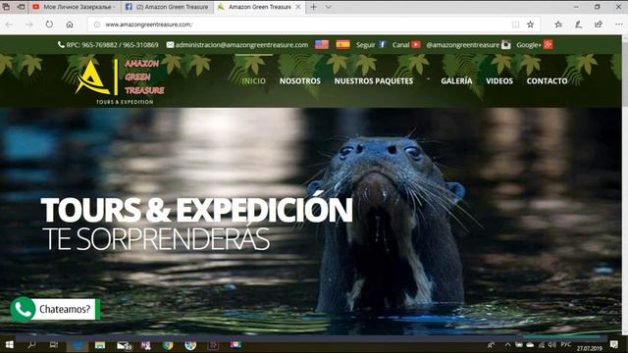Click the set tabs aside icon
Screen dimensions: 628x353
pyautogui.click(x=21, y=7)
